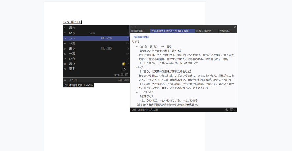Click the cloud icon on the 意字 candidate
292x151 pixels.
click(x=124, y=69)
